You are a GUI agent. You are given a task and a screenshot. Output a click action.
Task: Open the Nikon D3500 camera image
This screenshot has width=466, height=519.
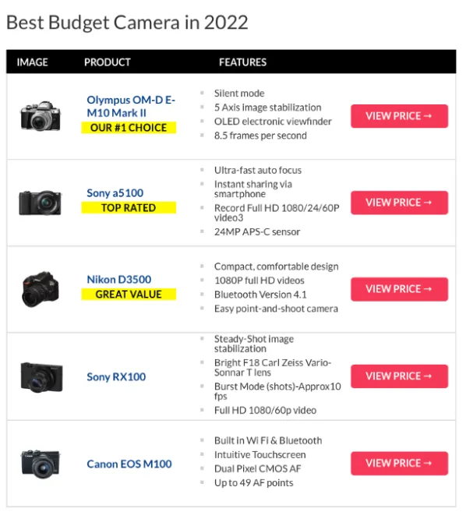point(41,289)
